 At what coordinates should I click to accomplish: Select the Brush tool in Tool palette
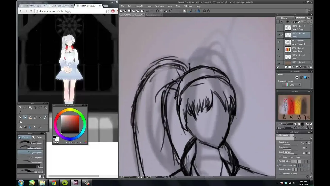coord(30,117)
